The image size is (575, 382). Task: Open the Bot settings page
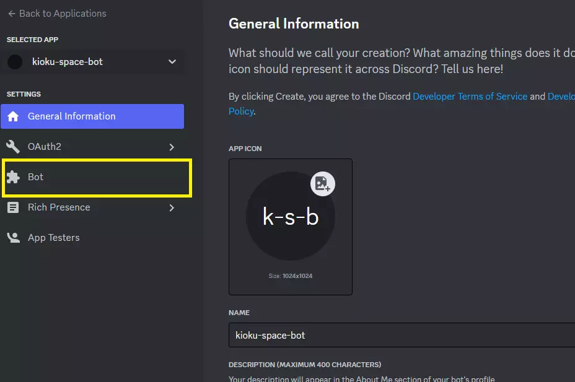pyautogui.click(x=36, y=177)
